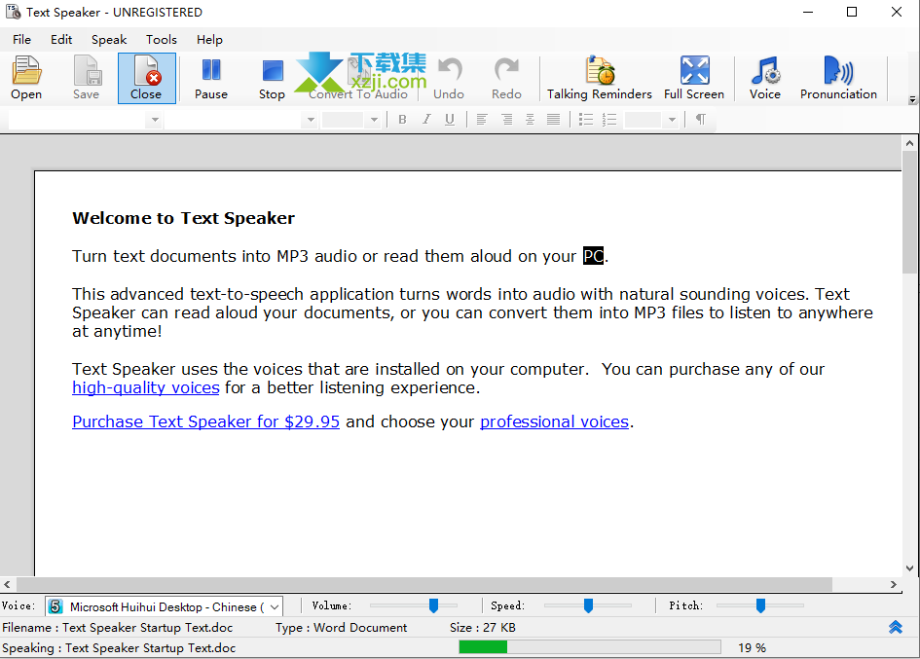
Task: Stop speaking with the Stop button
Action: pos(273,78)
